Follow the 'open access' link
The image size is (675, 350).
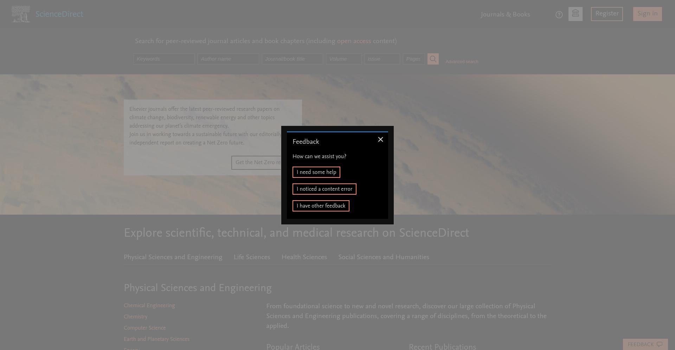pos(354,41)
